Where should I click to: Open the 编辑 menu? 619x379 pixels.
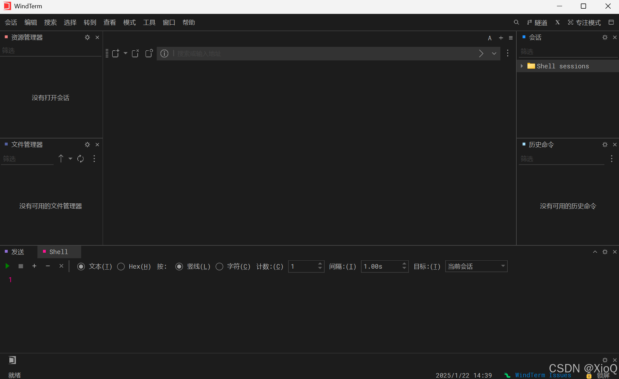click(x=31, y=23)
